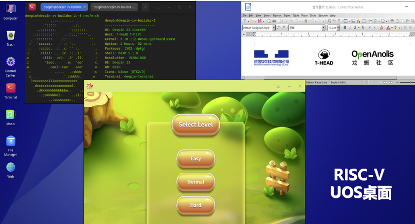
Task: Toggle Italic formatting in Writer
Action: pyautogui.click(x=350, y=28)
